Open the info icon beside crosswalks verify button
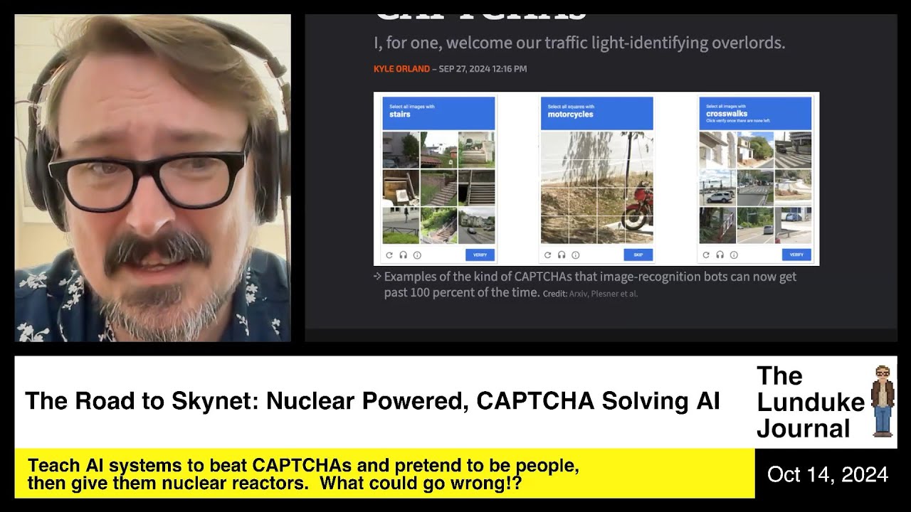 pyautogui.click(x=733, y=255)
